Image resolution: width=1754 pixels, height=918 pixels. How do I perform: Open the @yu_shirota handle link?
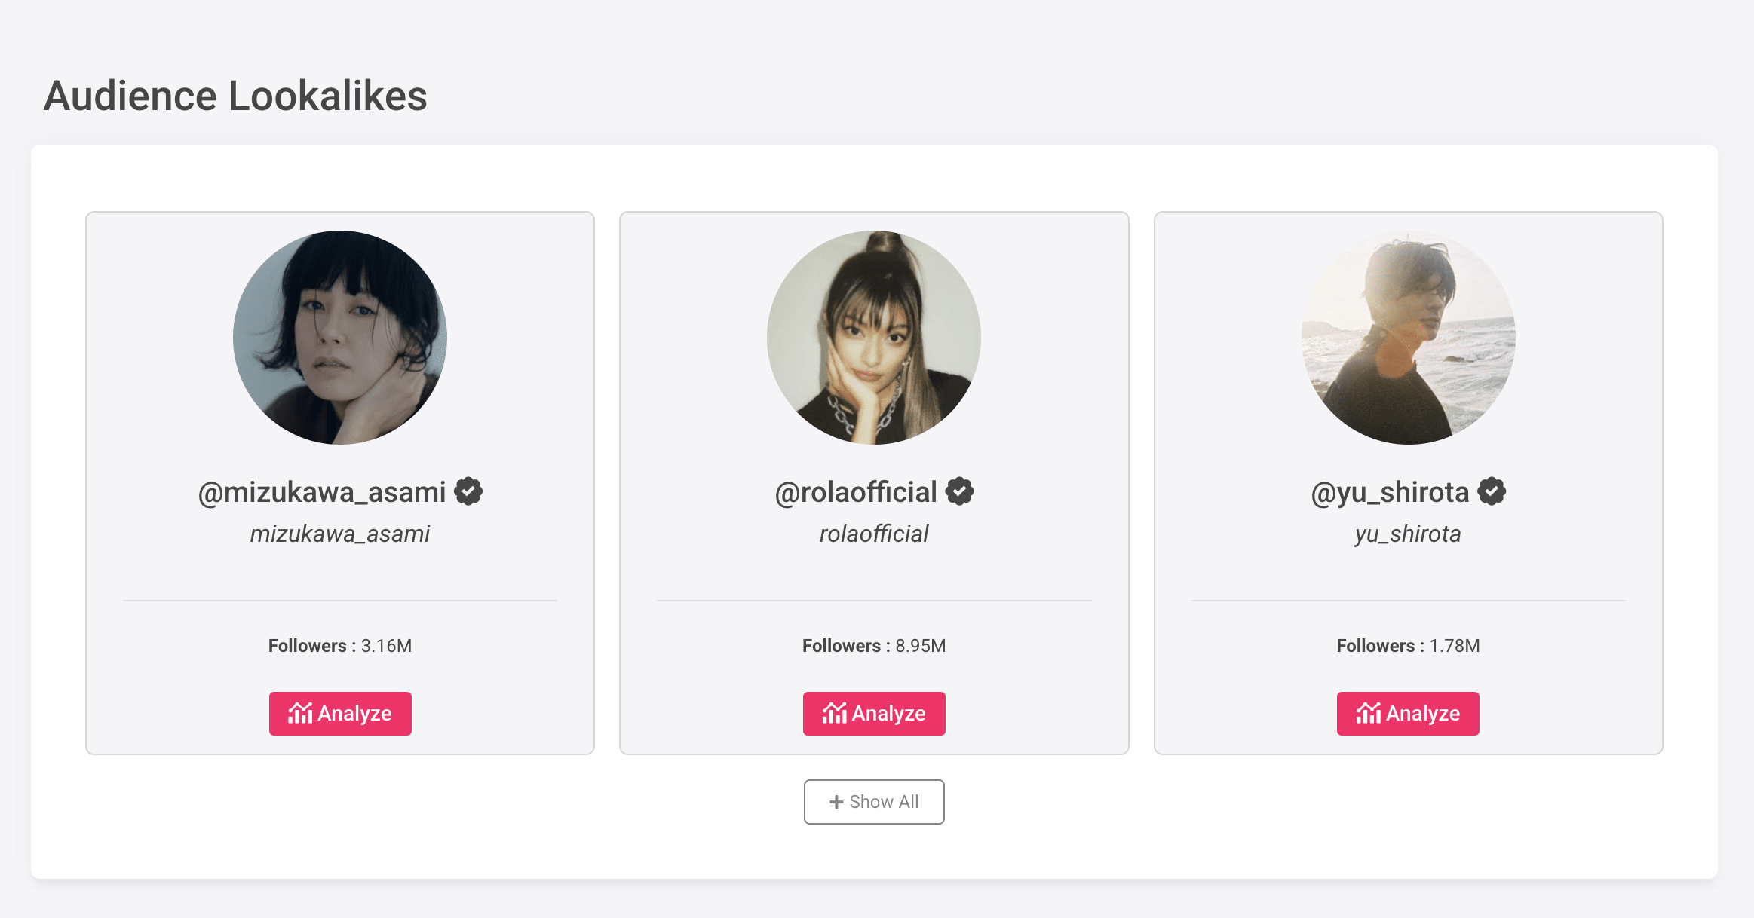pyautogui.click(x=1390, y=492)
